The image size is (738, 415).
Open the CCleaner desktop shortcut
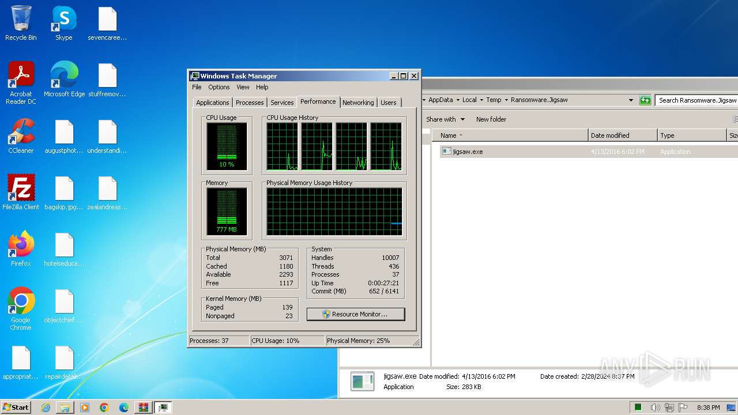click(21, 136)
